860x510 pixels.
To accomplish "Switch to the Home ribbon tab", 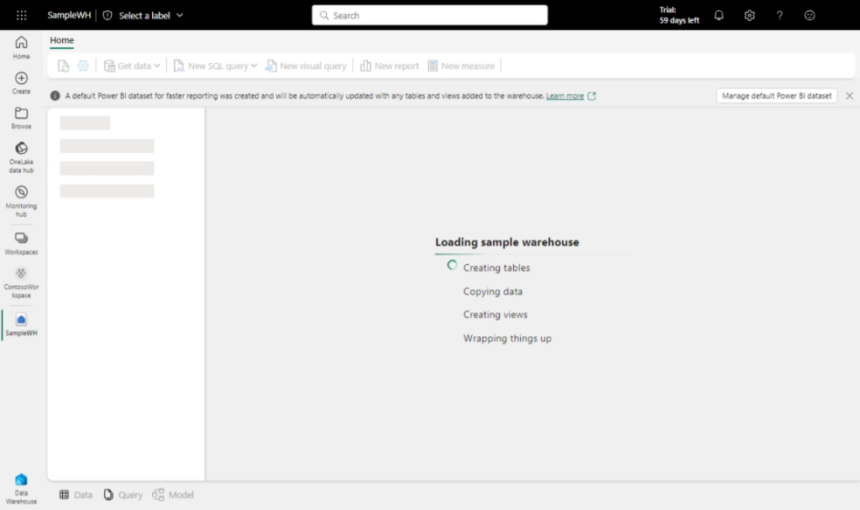I will (x=61, y=40).
